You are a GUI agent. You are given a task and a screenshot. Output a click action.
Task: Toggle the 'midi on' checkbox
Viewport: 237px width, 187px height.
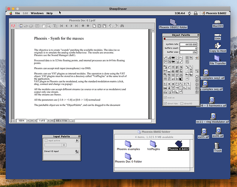165,98
